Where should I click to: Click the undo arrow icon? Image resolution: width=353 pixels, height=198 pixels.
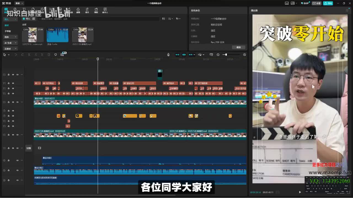16,55
